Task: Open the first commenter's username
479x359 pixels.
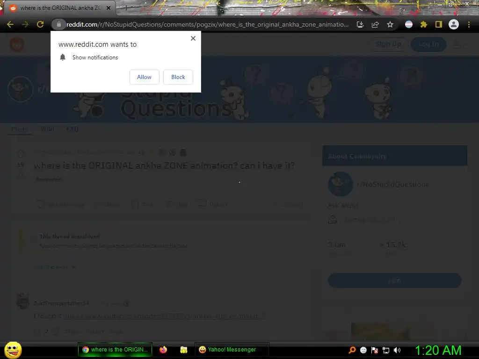Action: (61, 303)
